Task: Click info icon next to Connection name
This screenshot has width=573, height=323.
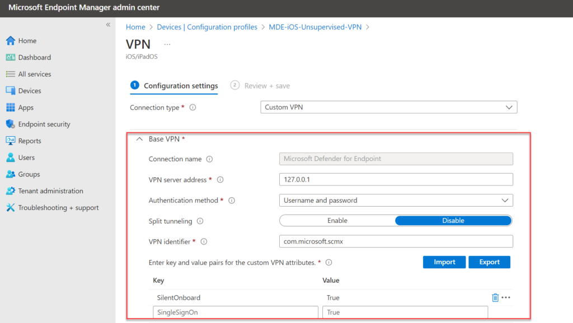Action: click(209, 159)
